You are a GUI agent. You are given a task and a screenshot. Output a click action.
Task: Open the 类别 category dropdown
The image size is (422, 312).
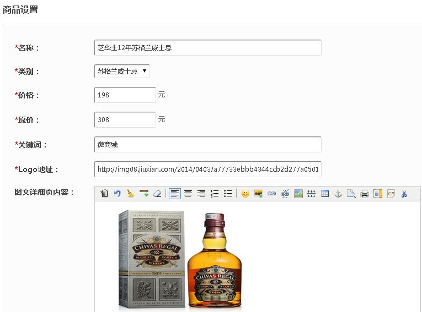pos(122,71)
